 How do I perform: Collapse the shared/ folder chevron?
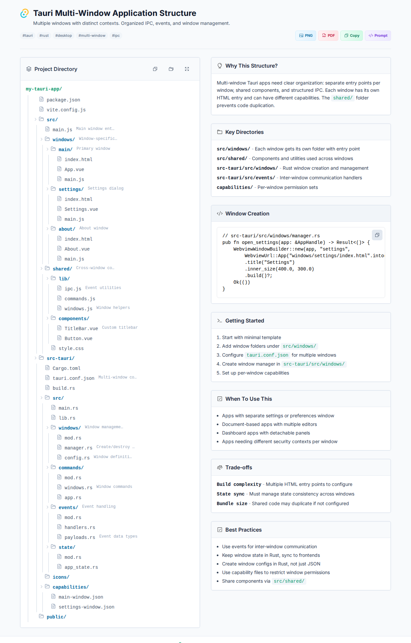click(x=41, y=268)
